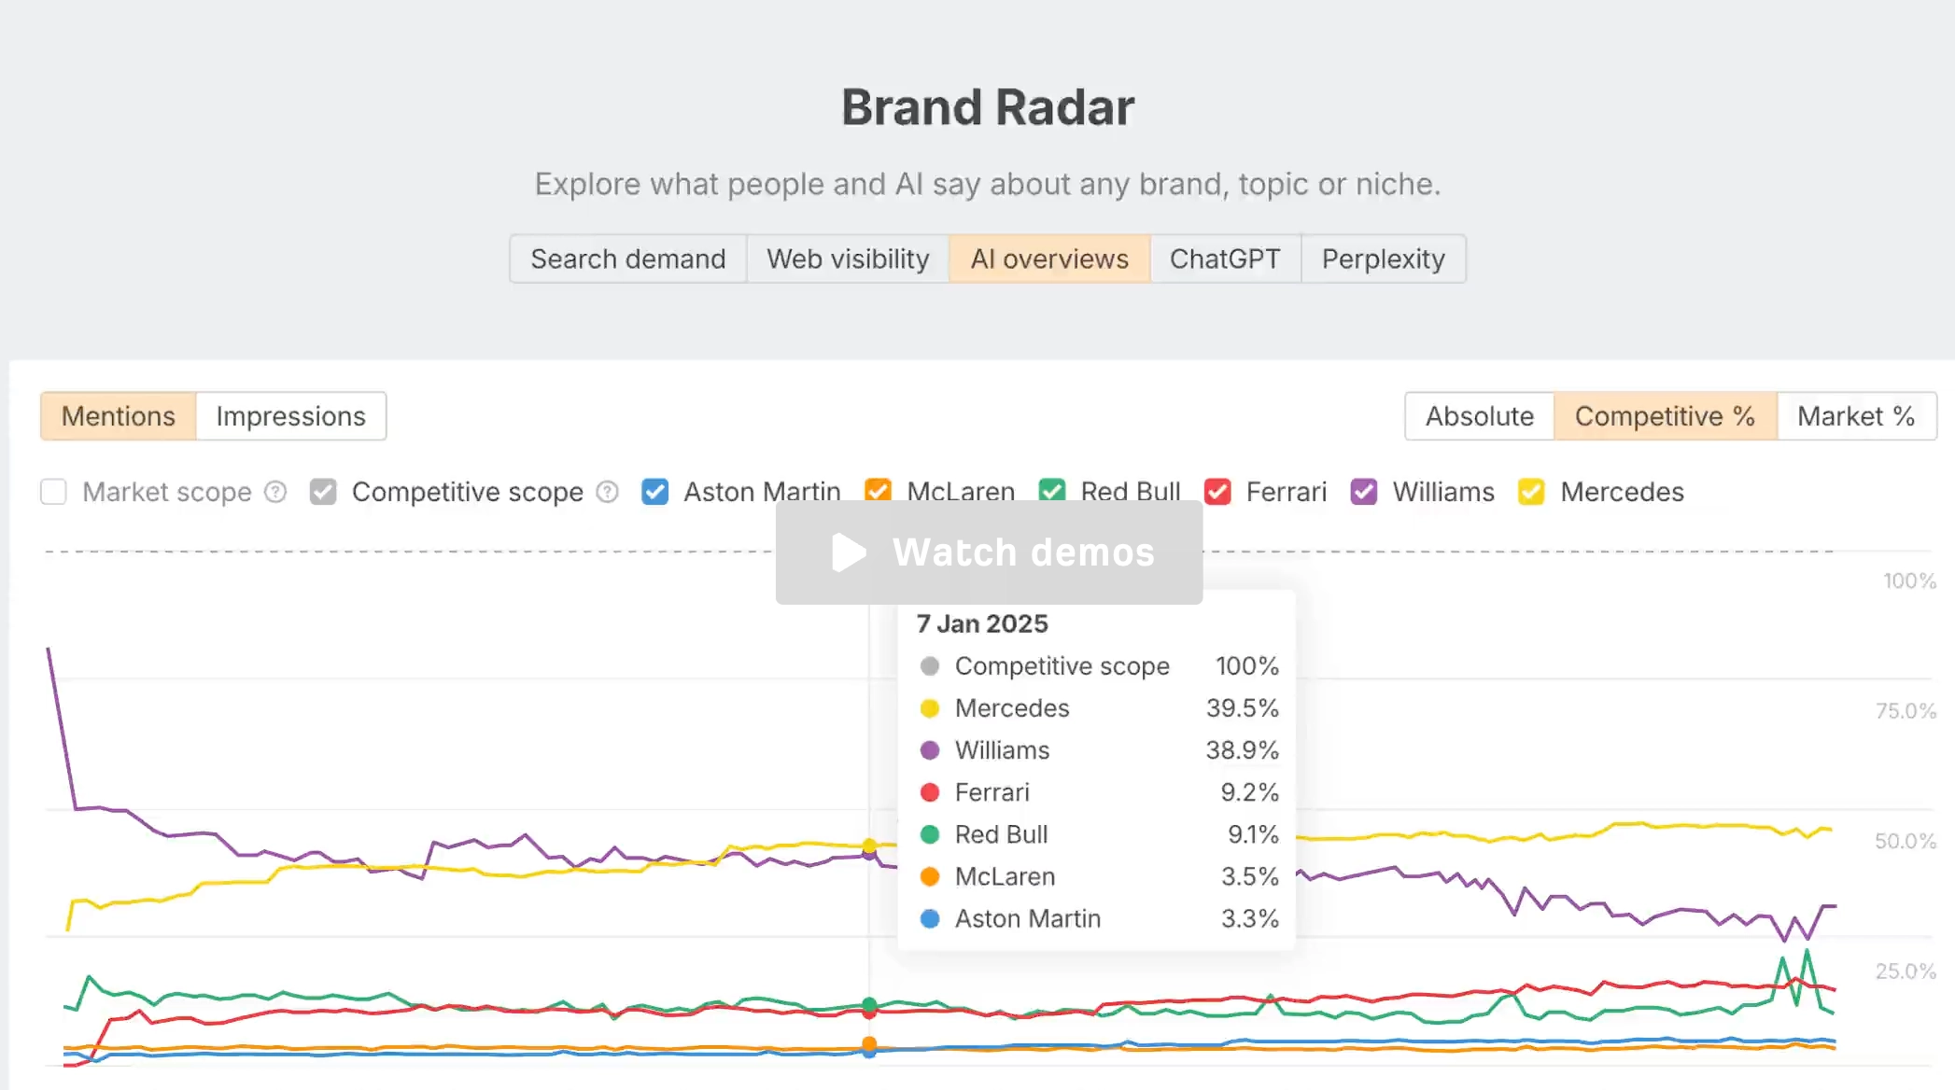The width and height of the screenshot is (1955, 1090).
Task: Open Competitive scope help question icon
Action: click(608, 492)
